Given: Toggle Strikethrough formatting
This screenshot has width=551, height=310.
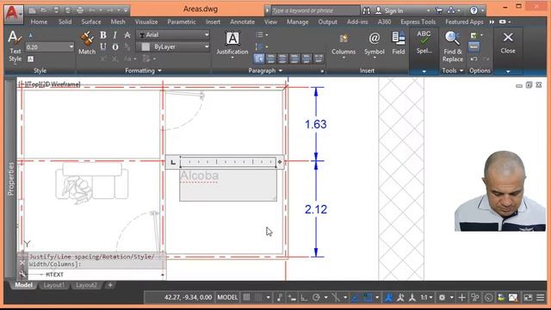Looking at the screenshot, I should [127, 34].
